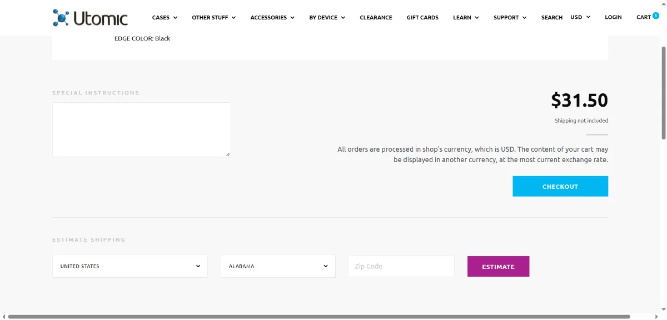
Task: Expand the LEARN menu
Action: (x=466, y=17)
